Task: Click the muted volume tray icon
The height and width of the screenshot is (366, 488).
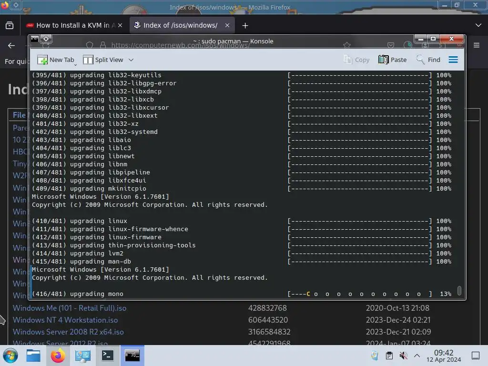Action: click(403, 356)
